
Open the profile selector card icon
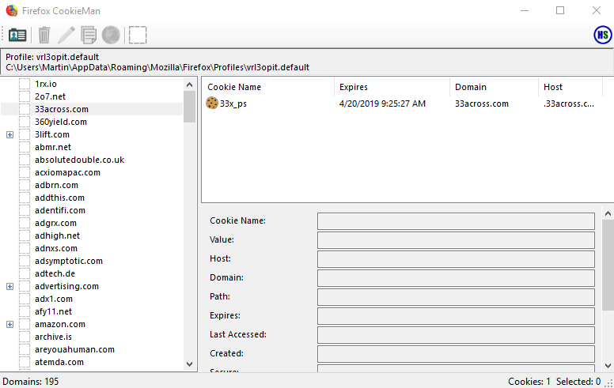tap(17, 36)
